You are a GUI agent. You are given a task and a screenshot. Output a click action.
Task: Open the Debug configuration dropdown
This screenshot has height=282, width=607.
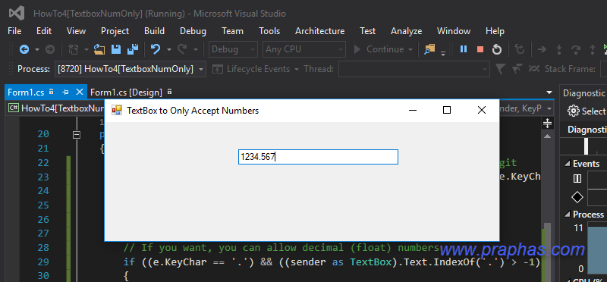click(233, 49)
